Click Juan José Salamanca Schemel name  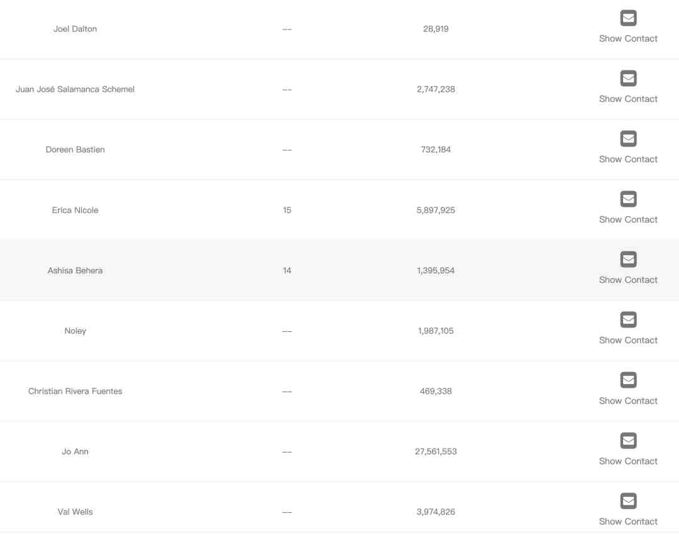click(x=75, y=89)
